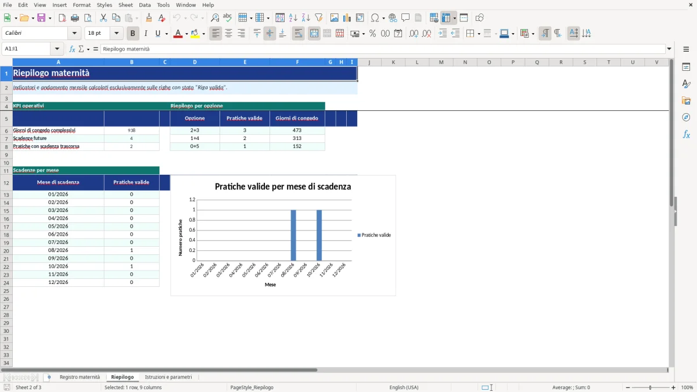Image resolution: width=697 pixels, height=392 pixels.
Task: Click Insert Hyperlink icon
Action: coord(393,18)
